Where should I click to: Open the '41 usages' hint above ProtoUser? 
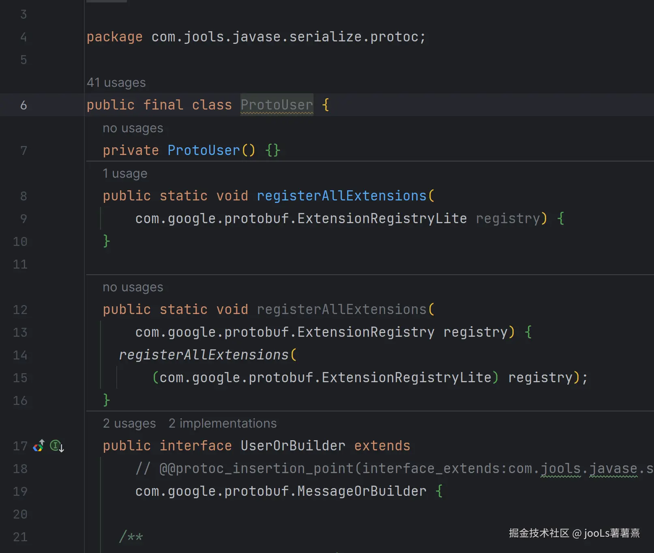click(116, 82)
